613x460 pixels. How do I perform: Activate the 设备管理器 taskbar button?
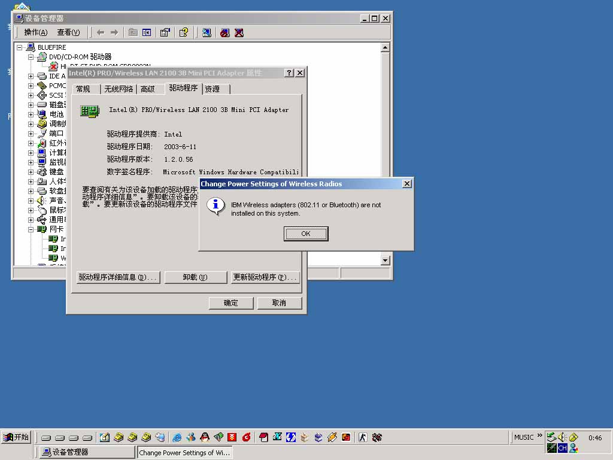[87, 452]
